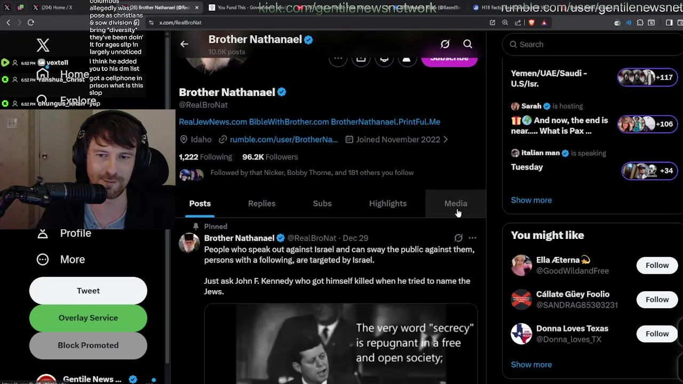Click the share icon in address bar
The image size is (683, 384).
pos(518,22)
